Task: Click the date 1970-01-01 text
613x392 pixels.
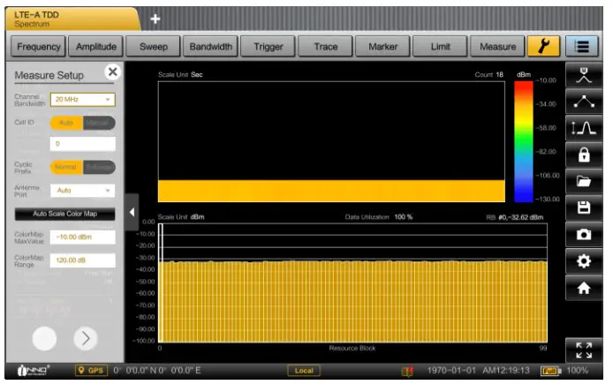Action: (451, 371)
